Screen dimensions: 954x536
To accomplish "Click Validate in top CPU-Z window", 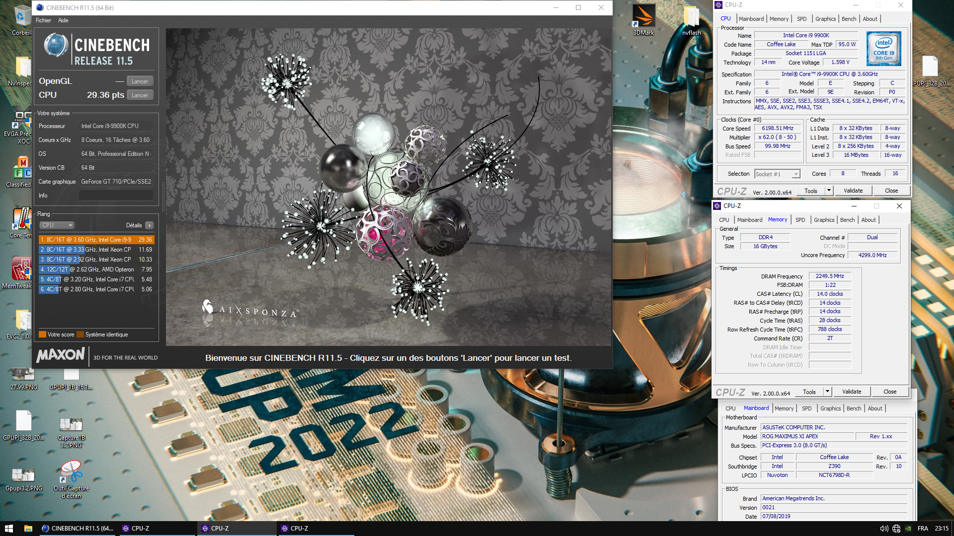I will tap(853, 191).
